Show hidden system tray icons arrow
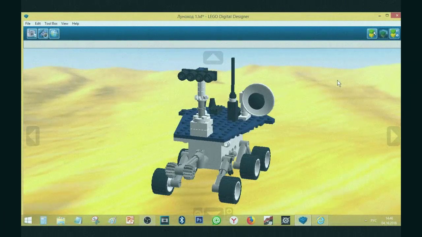Viewport: 422px width, 237px height. click(x=366, y=221)
